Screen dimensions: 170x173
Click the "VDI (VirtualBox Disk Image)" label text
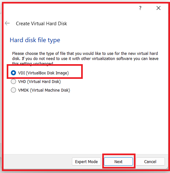coord(43,73)
